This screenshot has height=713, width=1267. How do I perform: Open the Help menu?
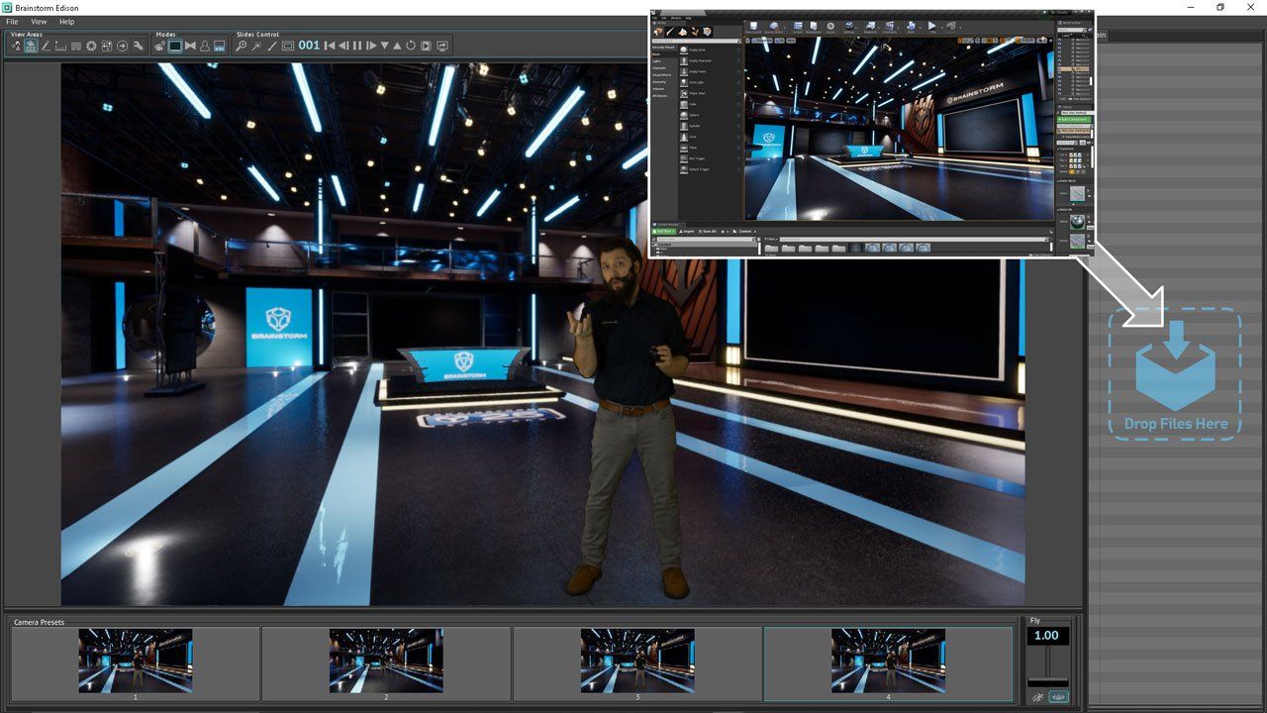tap(66, 21)
